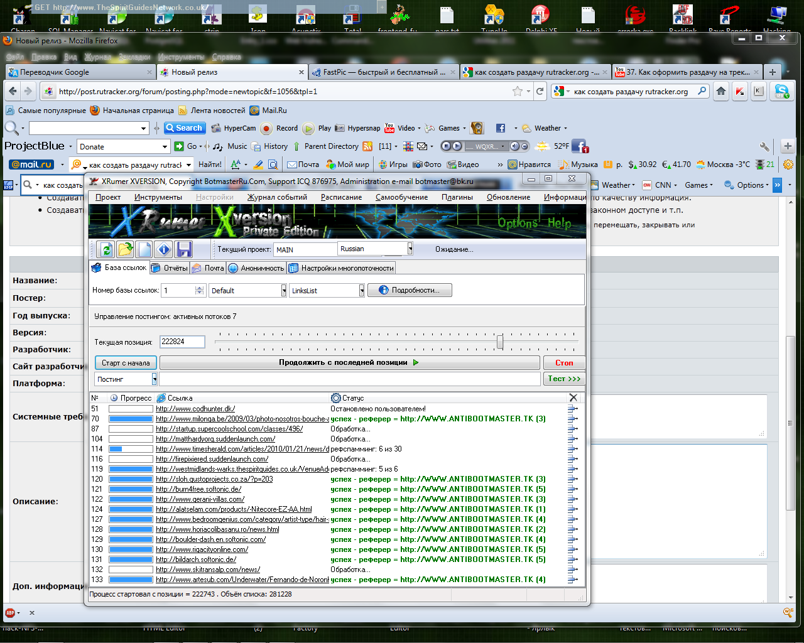Click Help on XRumer banner
Screen dimensions: 804x643
click(x=559, y=223)
